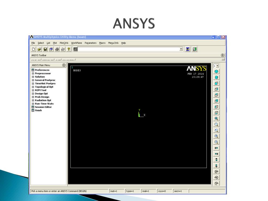Select the Top View cube icon
The height and width of the screenshot is (201, 268).
tap(216, 95)
